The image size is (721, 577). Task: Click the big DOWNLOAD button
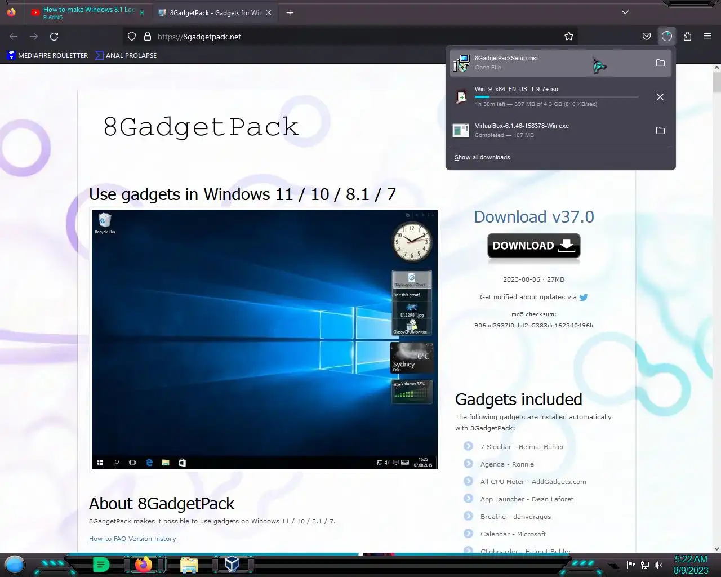533,246
